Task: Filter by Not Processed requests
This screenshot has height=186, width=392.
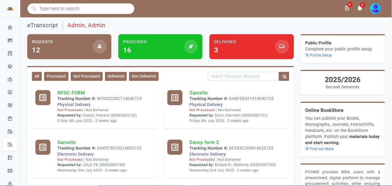Action: coord(86,76)
